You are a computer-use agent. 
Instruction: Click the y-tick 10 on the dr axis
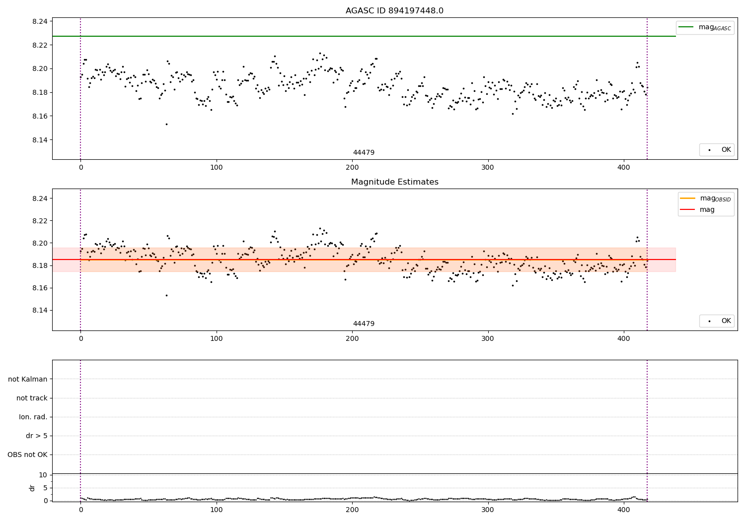tap(43, 475)
